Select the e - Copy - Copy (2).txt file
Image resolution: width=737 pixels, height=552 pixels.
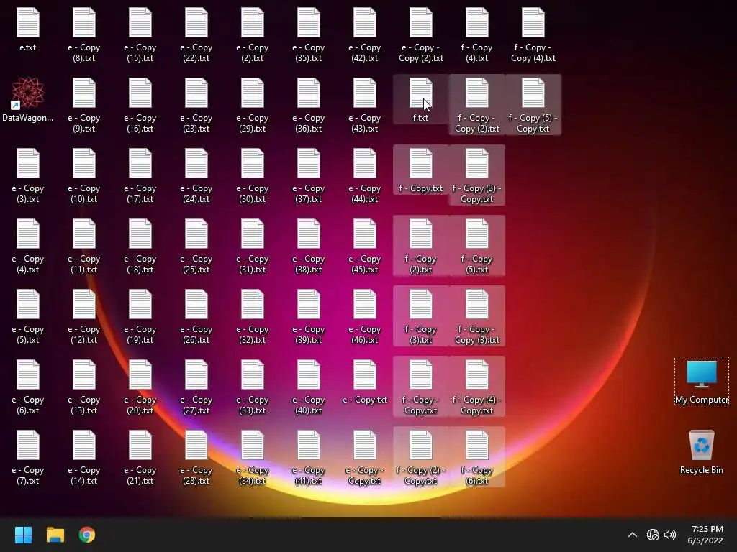(x=420, y=34)
